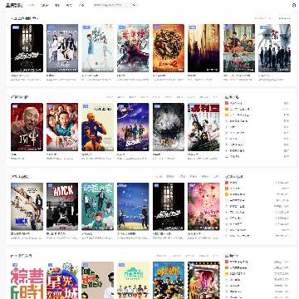Viewport: 299px width, 299px height.
Task: Click the title under the bald man movie poster
Action: tap(12, 154)
